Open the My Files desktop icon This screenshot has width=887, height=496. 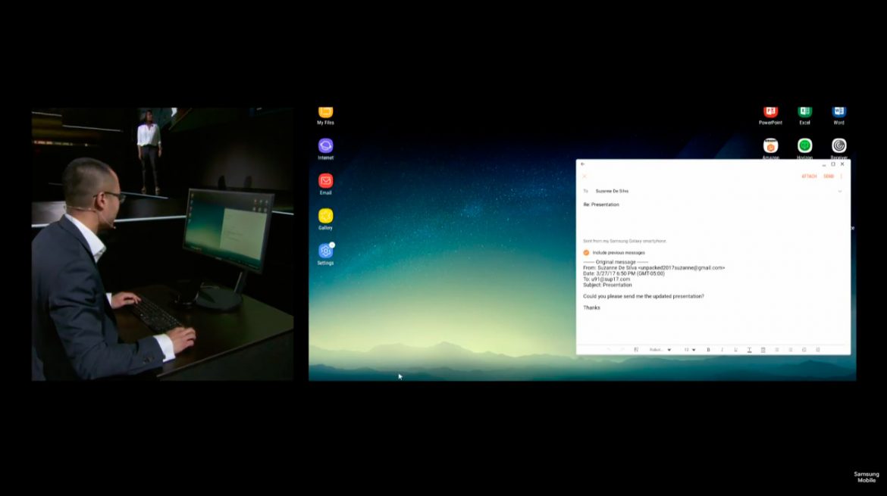click(x=325, y=114)
